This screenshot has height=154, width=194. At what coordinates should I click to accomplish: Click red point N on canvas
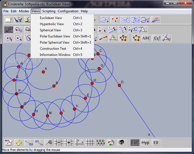pos(33,114)
